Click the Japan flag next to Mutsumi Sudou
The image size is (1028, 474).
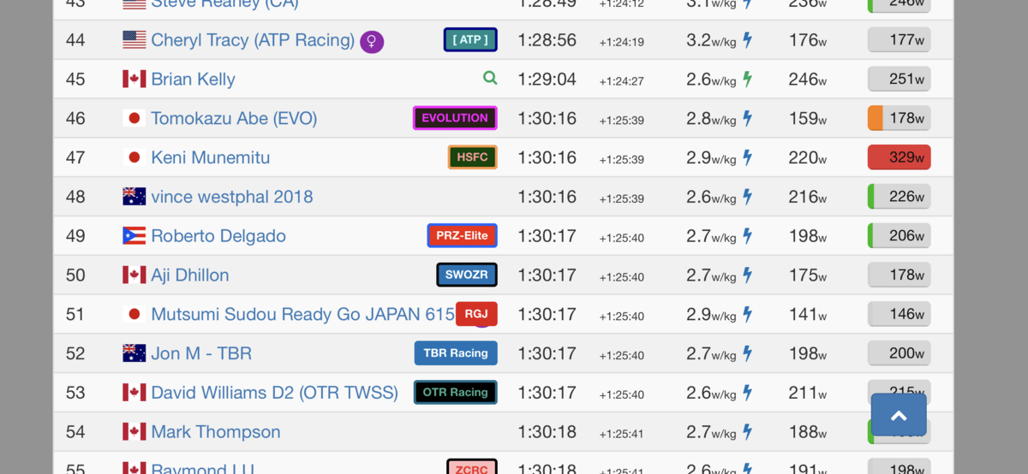click(x=134, y=314)
